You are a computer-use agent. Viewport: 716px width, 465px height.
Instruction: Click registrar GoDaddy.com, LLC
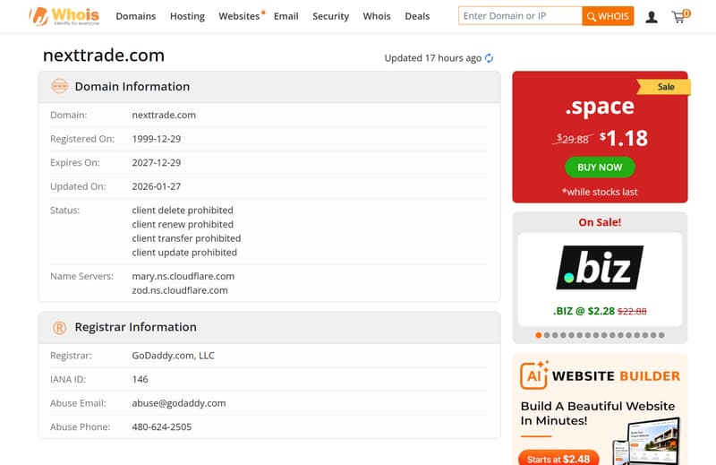coord(173,356)
